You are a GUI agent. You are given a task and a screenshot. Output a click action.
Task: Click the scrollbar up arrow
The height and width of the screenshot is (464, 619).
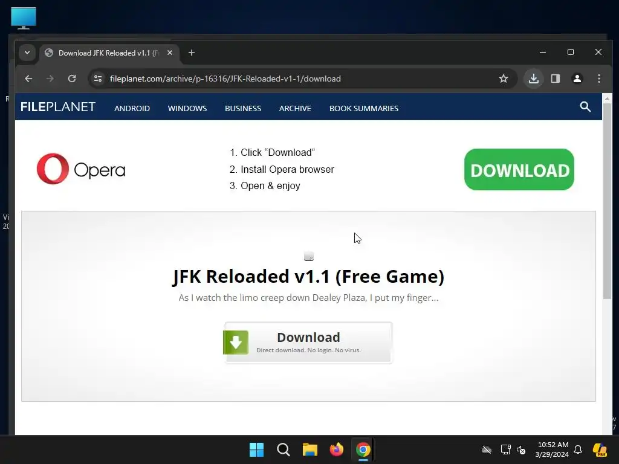[x=607, y=98]
